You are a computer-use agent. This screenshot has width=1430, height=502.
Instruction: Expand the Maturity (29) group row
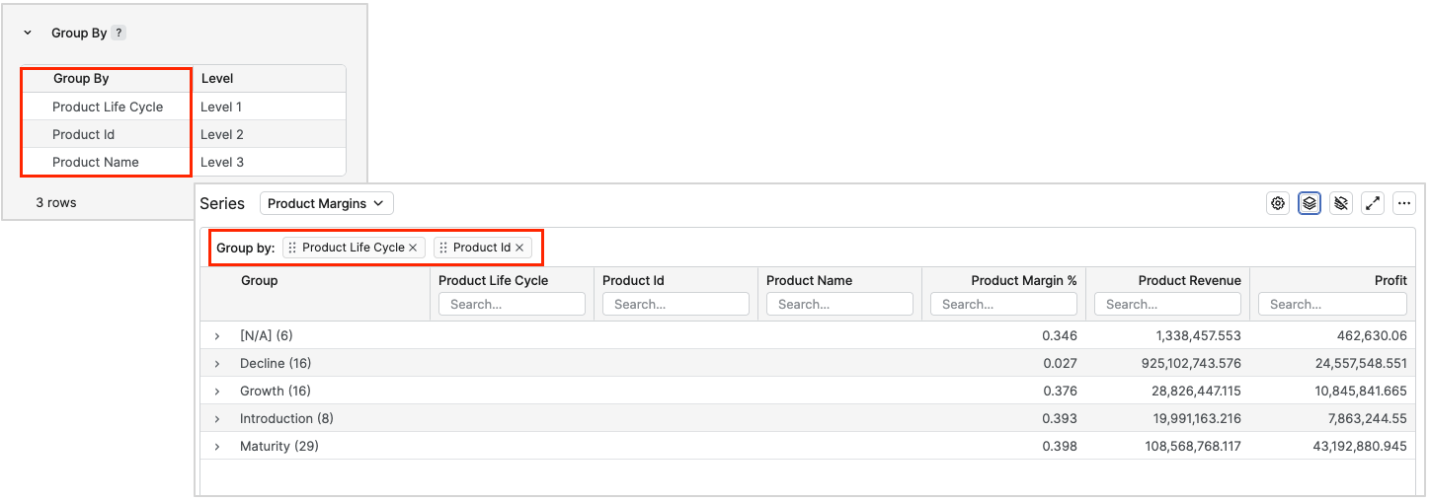click(217, 447)
